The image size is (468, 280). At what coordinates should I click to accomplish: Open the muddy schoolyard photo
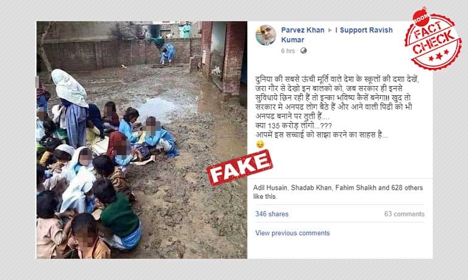point(142,139)
